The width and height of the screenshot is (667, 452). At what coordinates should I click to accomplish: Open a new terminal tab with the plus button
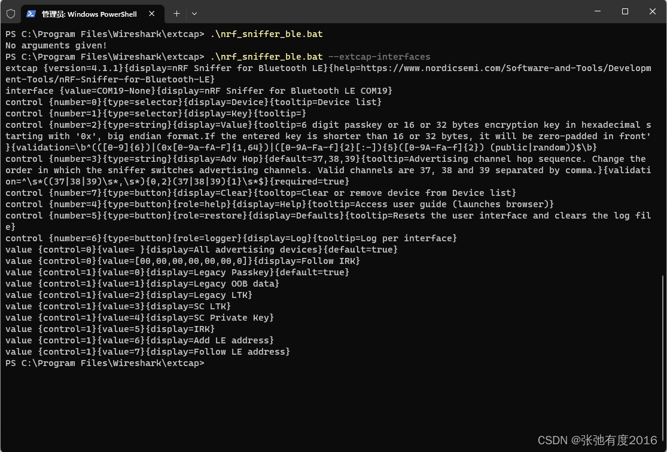[176, 14]
